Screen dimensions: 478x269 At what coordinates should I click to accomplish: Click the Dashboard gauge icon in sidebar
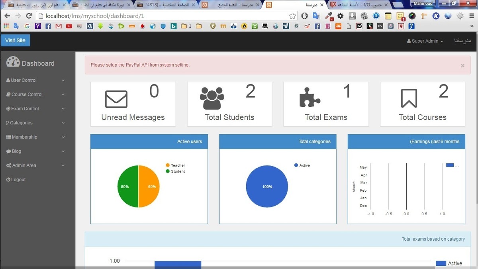click(x=13, y=63)
